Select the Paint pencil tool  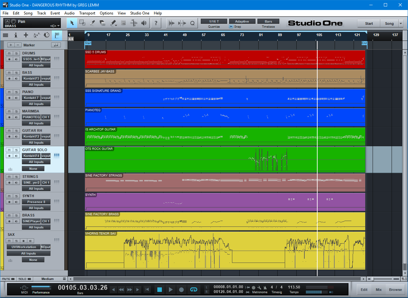(x=113, y=23)
